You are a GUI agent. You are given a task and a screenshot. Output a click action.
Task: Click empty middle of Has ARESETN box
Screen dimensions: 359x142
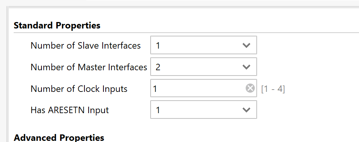coord(199,110)
